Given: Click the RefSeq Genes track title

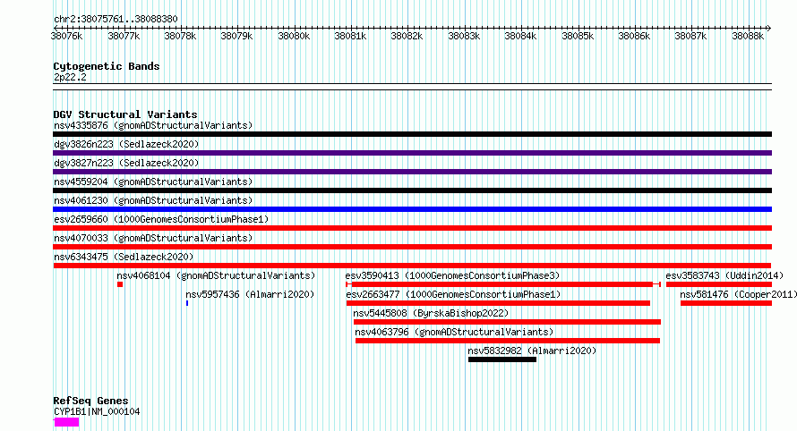Looking at the screenshot, I should 90,401.
